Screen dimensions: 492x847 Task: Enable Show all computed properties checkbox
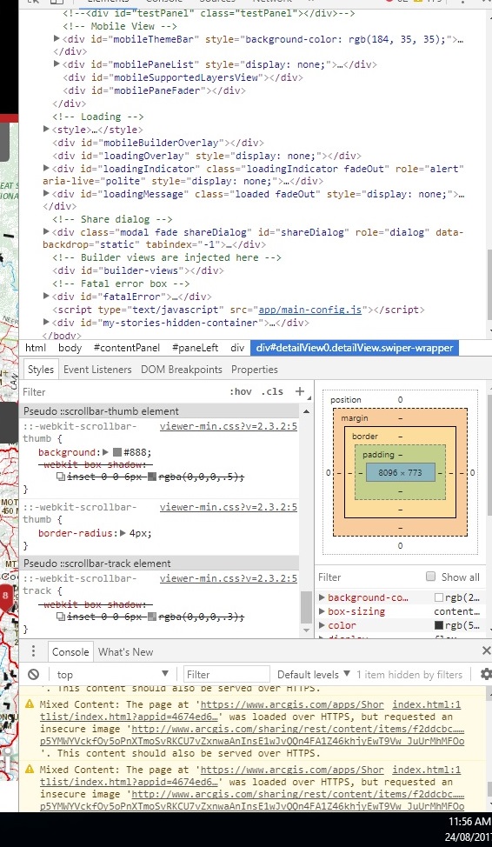[430, 577]
